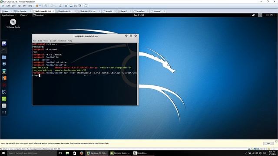Open VMware File menu

click(3, 6)
